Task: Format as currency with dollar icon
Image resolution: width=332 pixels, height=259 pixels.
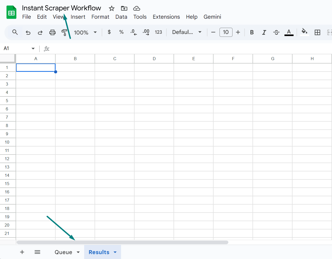Action: pos(109,32)
